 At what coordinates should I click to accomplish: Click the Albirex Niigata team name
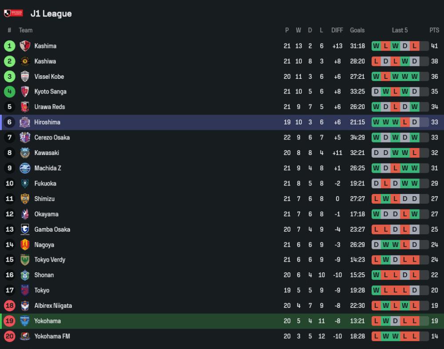53,306
